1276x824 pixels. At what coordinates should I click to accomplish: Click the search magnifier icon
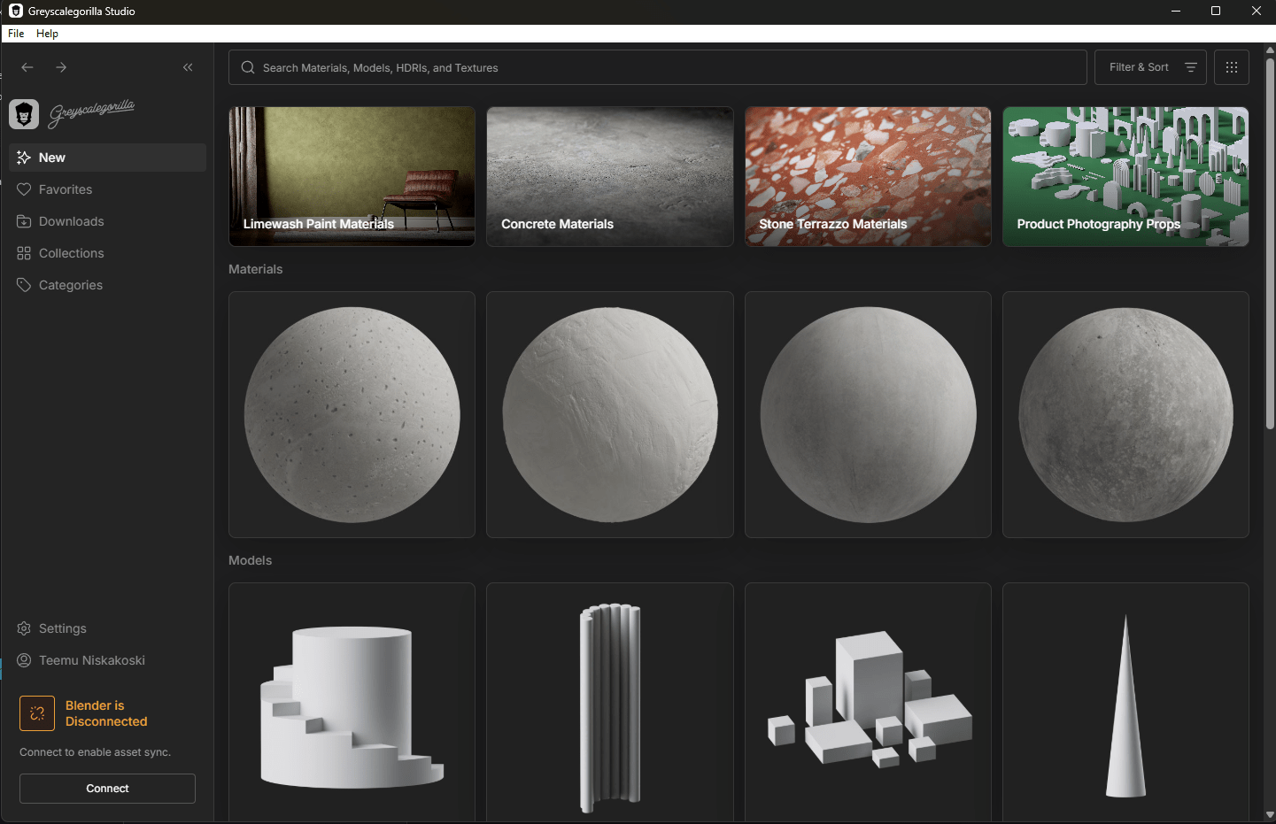tap(248, 67)
